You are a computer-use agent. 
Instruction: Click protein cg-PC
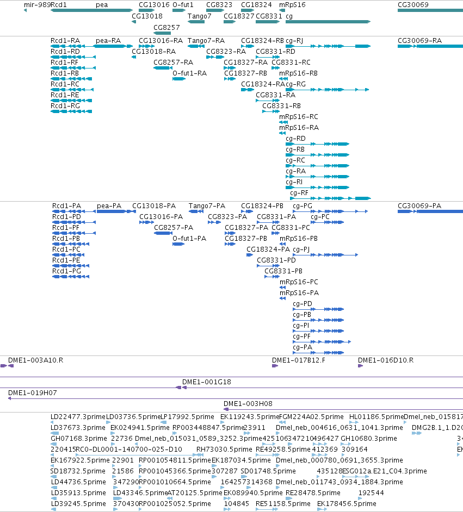tap(320, 217)
